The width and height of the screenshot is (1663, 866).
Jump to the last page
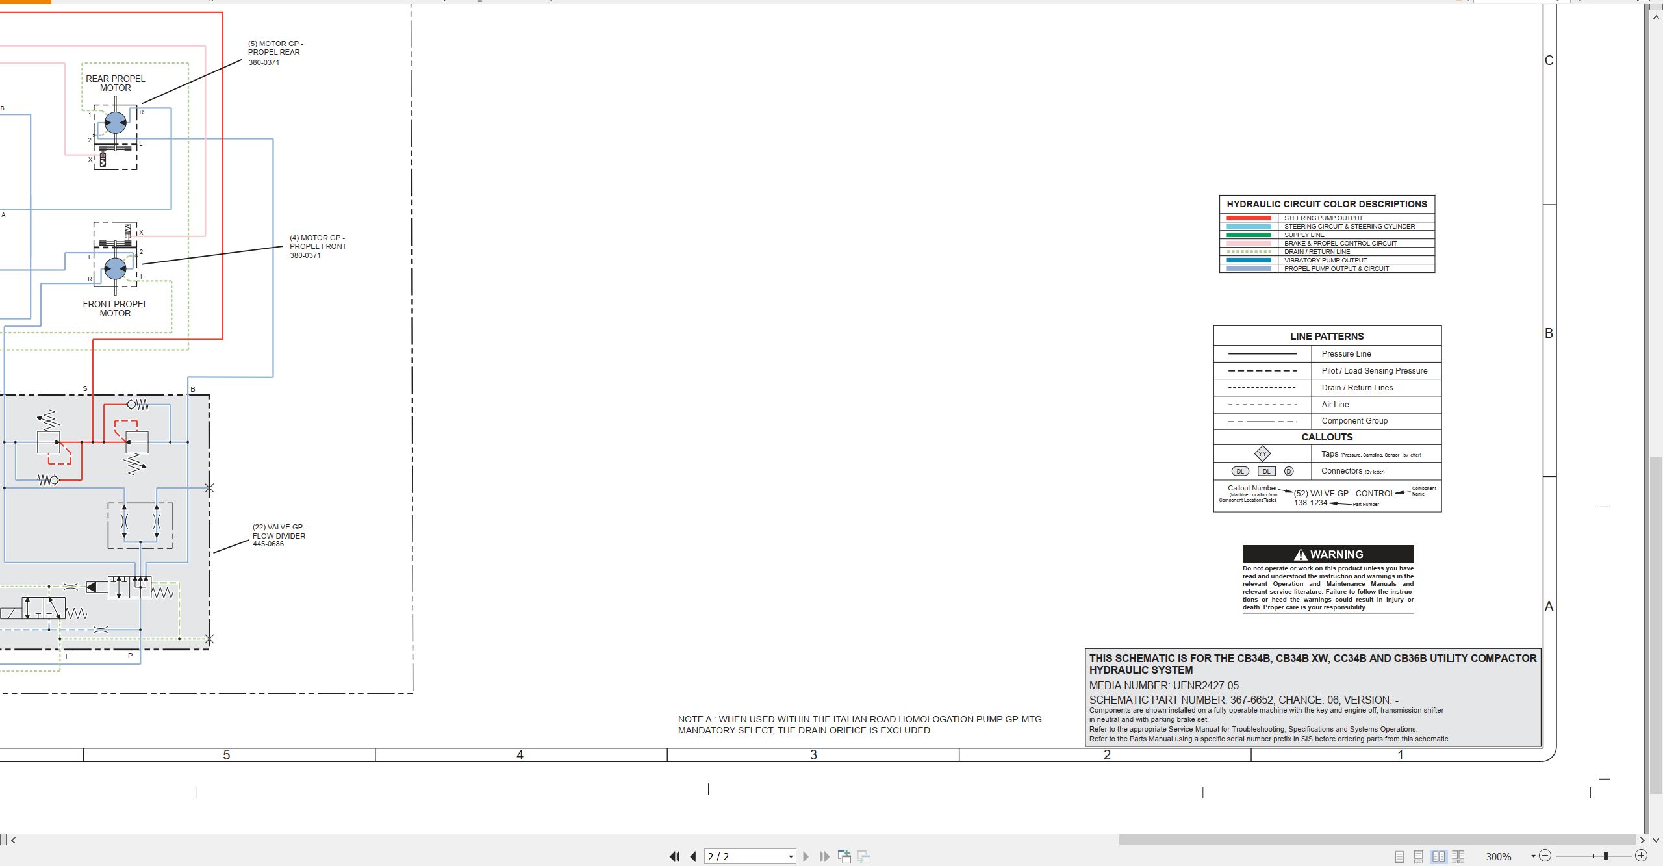tap(824, 856)
